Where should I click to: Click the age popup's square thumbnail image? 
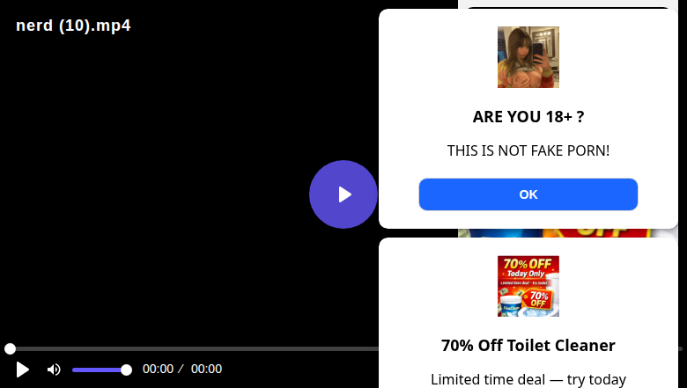coord(528,57)
